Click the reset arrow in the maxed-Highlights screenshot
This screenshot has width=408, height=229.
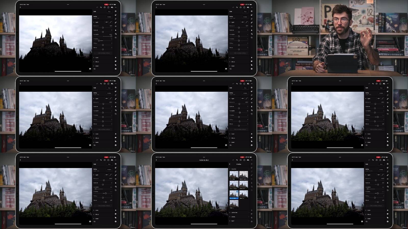[x=95, y=69]
